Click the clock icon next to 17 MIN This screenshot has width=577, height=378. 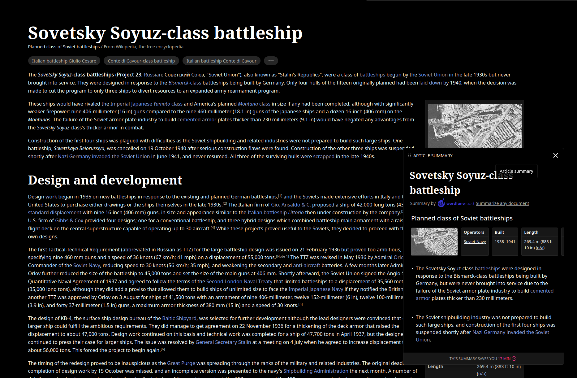[x=514, y=358]
